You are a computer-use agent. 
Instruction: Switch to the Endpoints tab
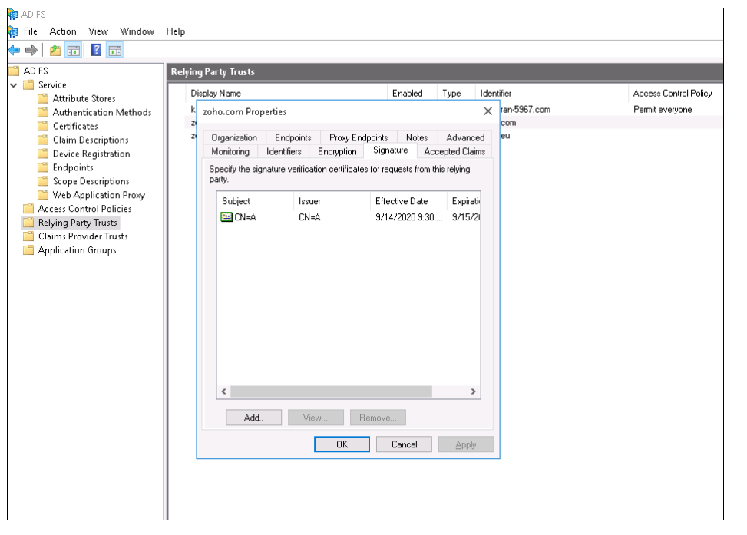(x=293, y=137)
